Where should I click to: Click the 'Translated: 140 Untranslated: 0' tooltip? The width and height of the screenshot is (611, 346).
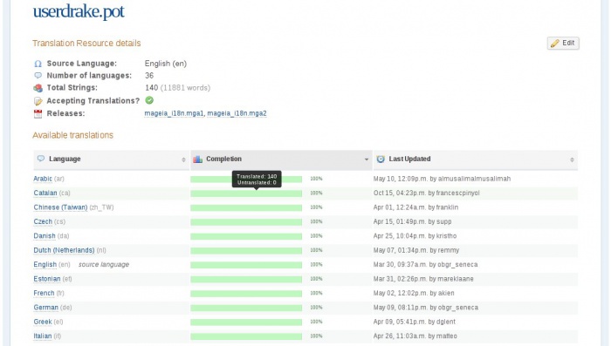pyautogui.click(x=257, y=180)
